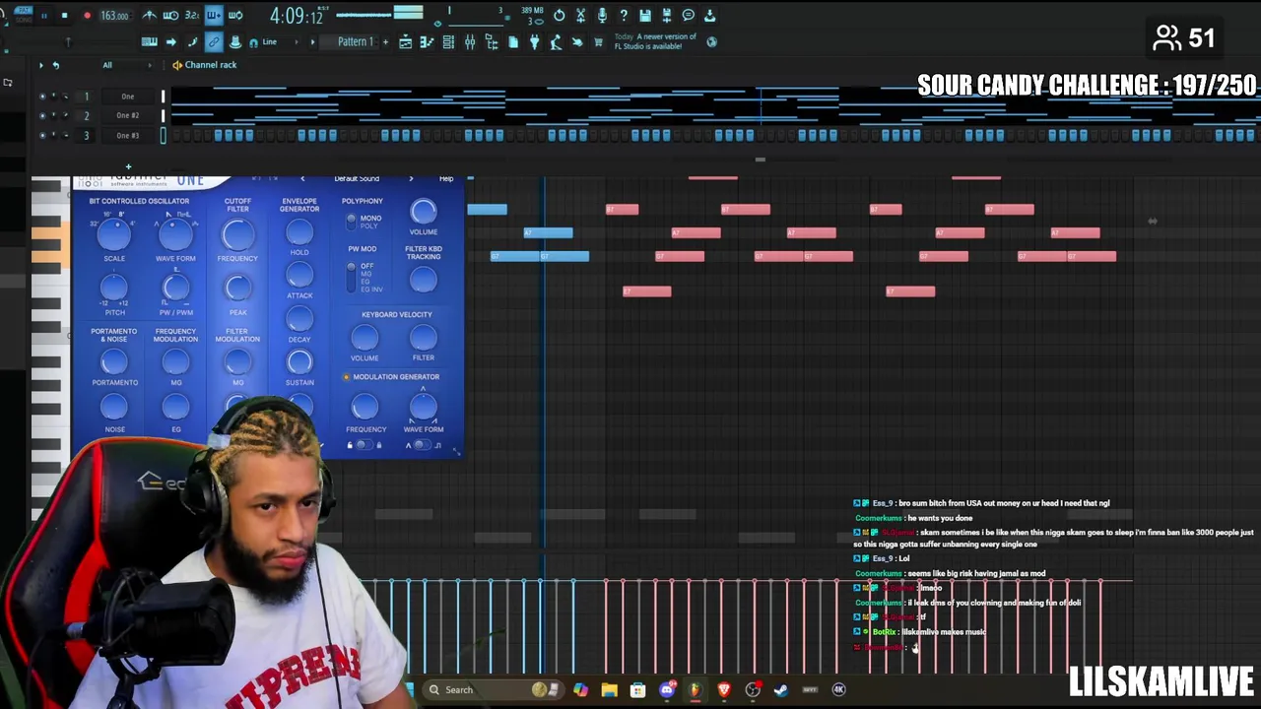Open Steam from the taskbar

tap(781, 690)
